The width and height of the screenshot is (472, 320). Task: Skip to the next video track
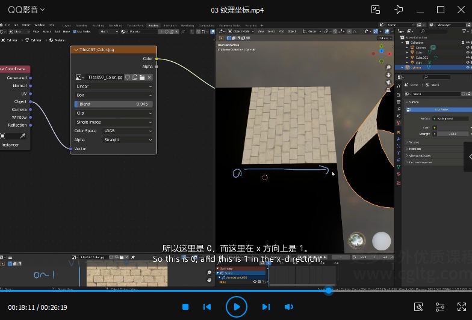tap(265, 307)
